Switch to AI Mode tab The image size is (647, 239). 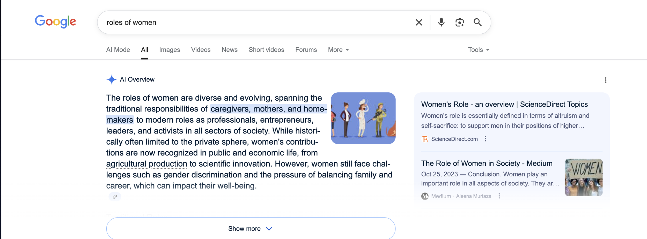click(x=118, y=50)
